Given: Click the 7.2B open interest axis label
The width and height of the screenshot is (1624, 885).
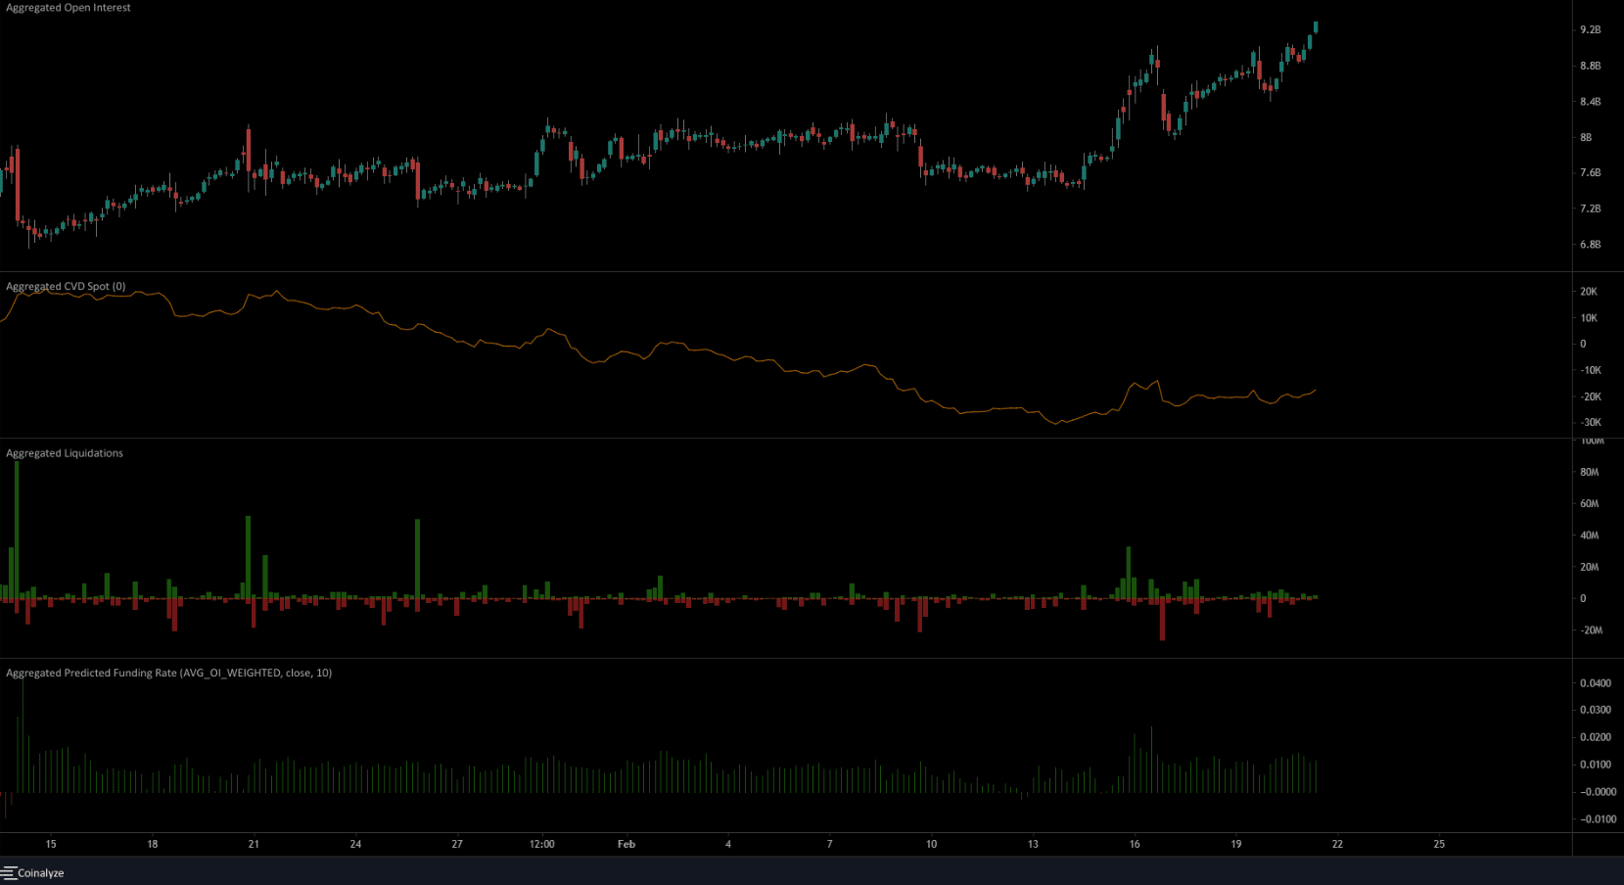Looking at the screenshot, I should point(1591,210).
